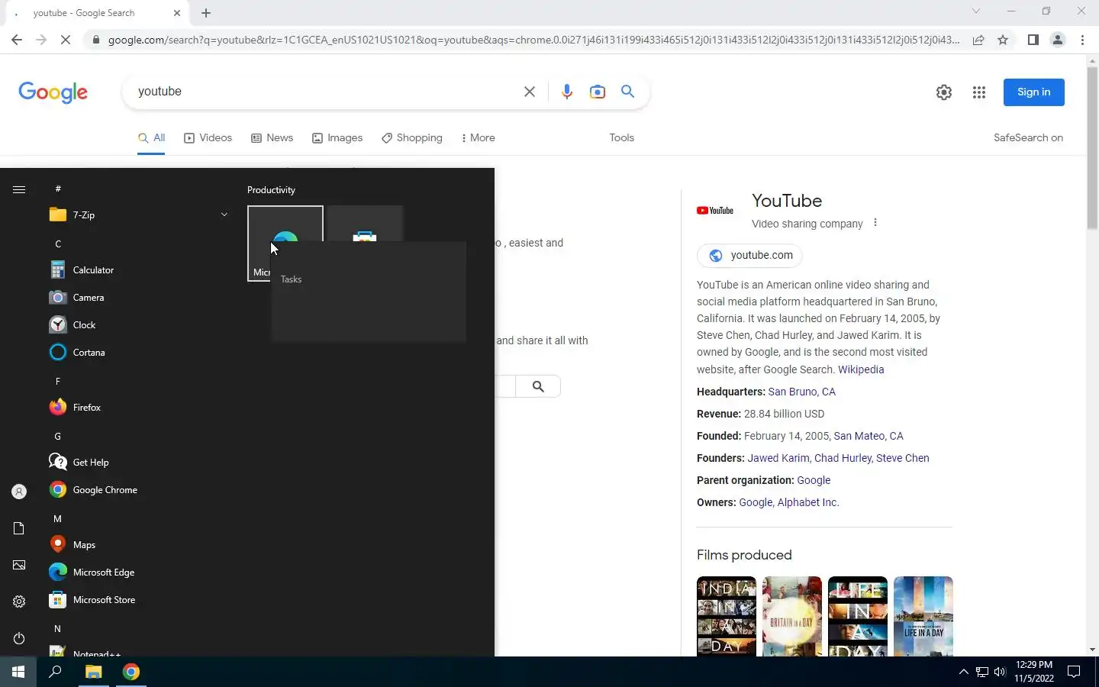Image resolution: width=1099 pixels, height=687 pixels.
Task: Open Settings gear in Start sidebar
Action: [x=19, y=602]
